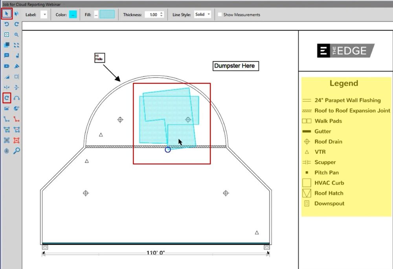Screen dimensions: 393x269
Task: Select the Hi Hello callout box
Action: click(x=99, y=58)
